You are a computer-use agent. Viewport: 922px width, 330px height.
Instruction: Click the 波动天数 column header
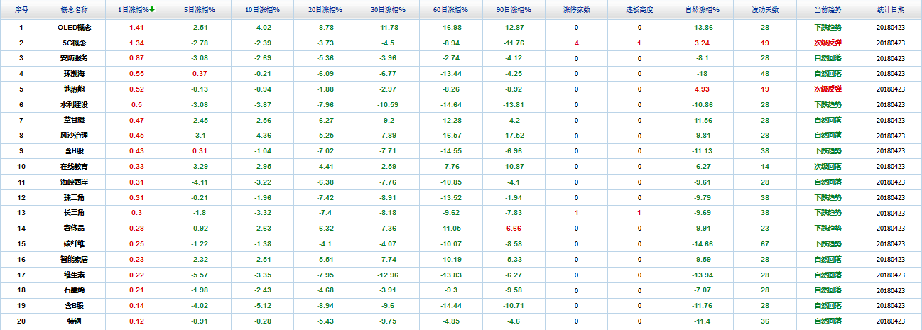765,10
